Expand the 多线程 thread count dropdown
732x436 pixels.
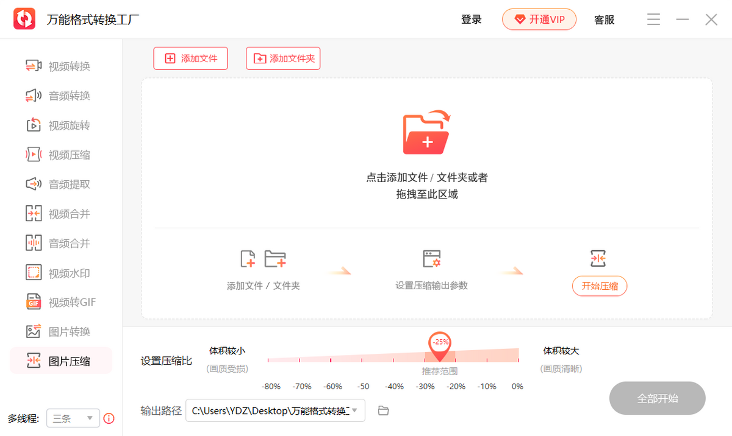point(73,418)
